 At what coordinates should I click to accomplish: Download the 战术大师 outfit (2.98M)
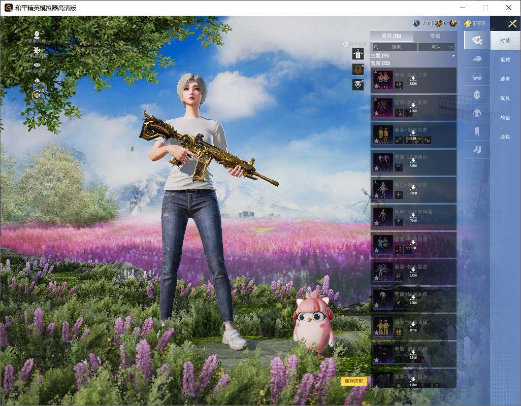(413, 299)
